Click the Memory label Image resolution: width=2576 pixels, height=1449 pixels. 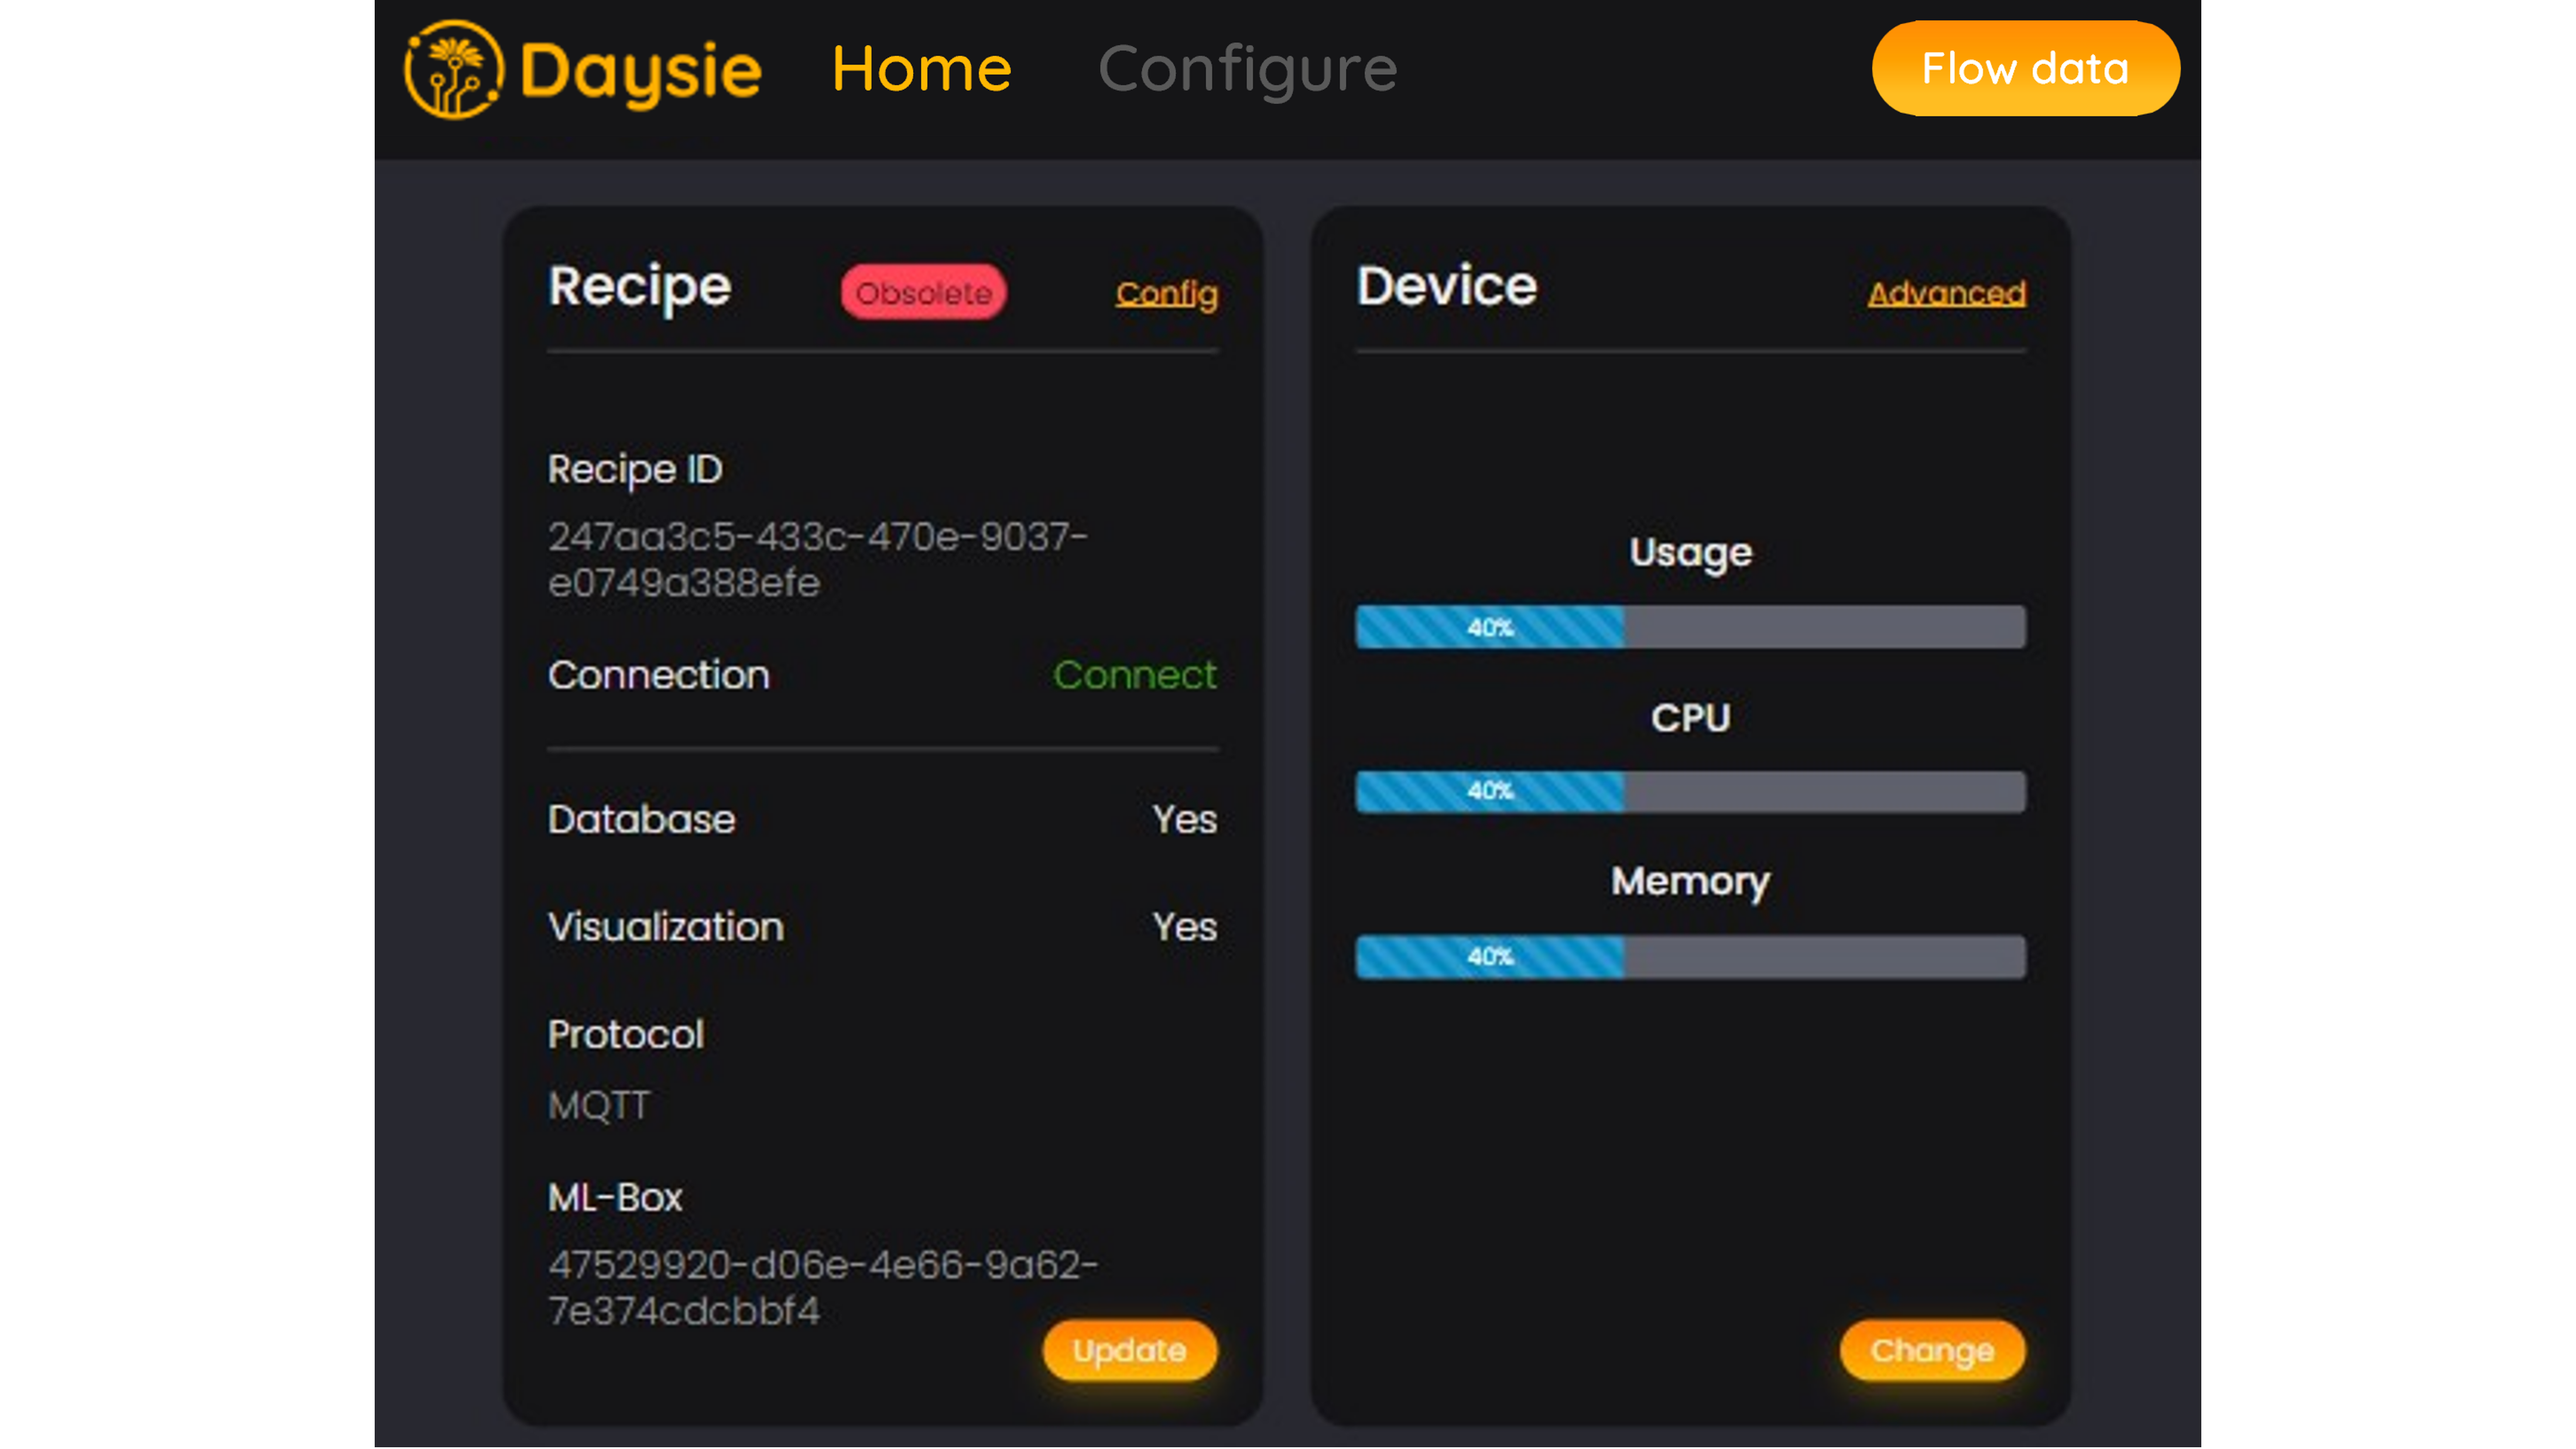click(x=1690, y=883)
